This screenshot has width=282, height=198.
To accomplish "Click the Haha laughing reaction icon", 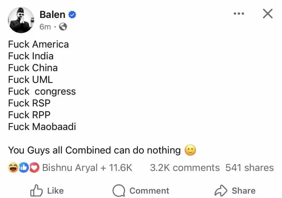I will pos(13,168).
